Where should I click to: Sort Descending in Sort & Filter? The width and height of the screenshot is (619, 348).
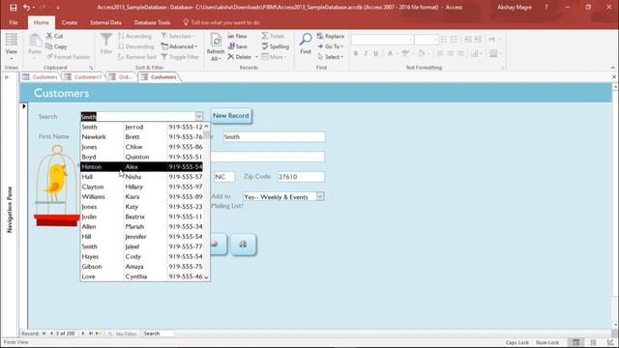135,46
